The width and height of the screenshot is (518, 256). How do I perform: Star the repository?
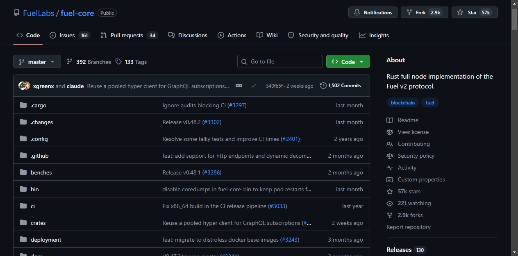[x=475, y=13]
